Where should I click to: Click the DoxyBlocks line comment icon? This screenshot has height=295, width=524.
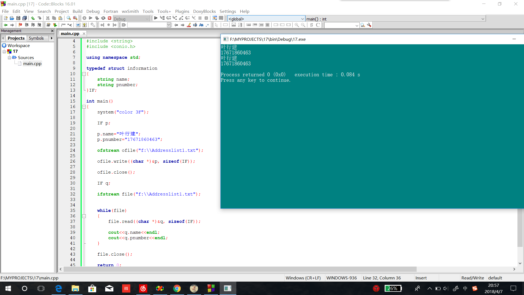point(70,25)
